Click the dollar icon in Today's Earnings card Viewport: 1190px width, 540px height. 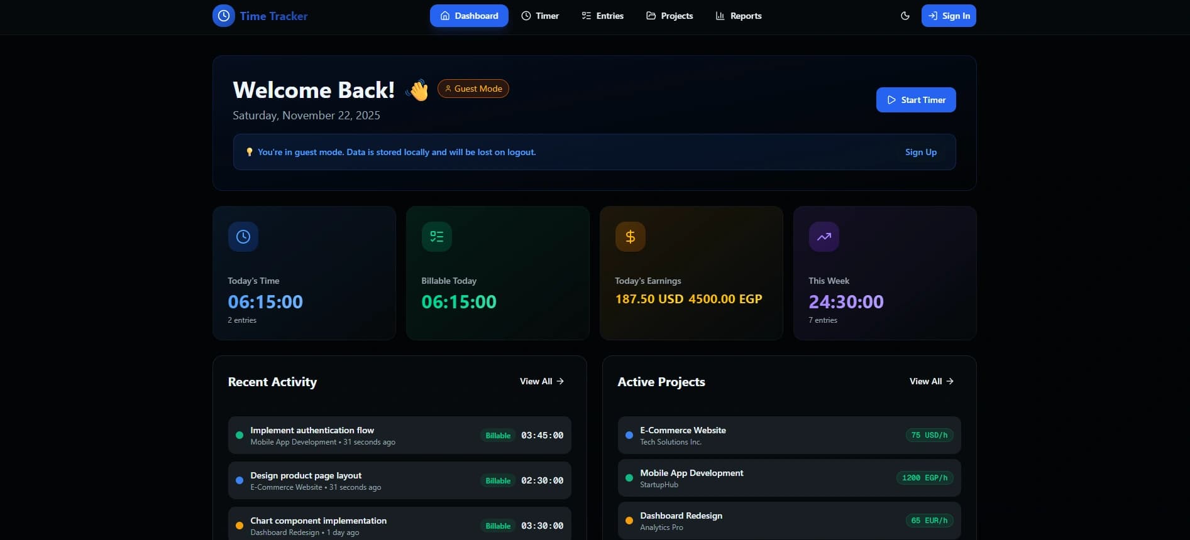[x=631, y=237]
